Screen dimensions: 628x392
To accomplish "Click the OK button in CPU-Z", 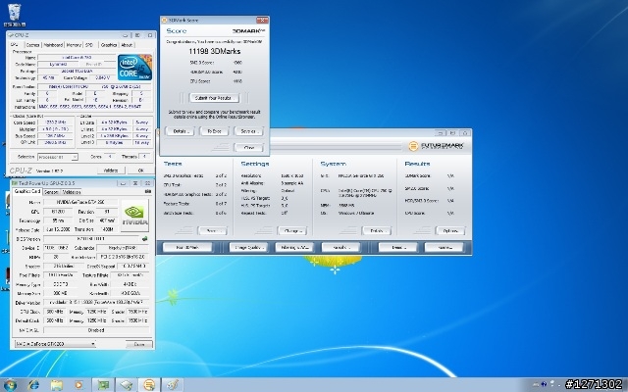I will [x=140, y=170].
